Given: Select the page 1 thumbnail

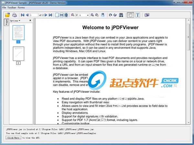Looking at the screenshot, I should tap(18, 33).
